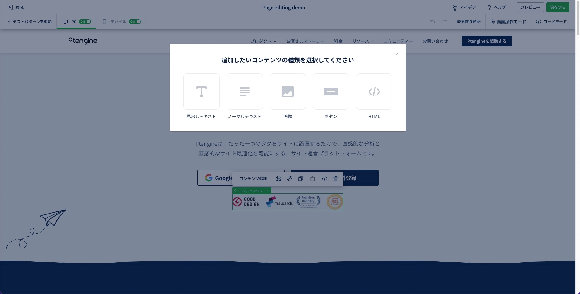Screen dimensions: 580x294
Task: Open the style edit icon in element toolbar
Action: [x=279, y=179]
